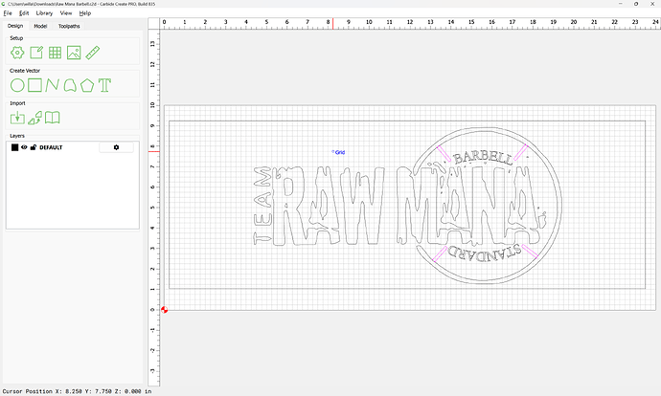661x396 pixels.
Task: Open the design library book icon
Action: [x=53, y=118]
